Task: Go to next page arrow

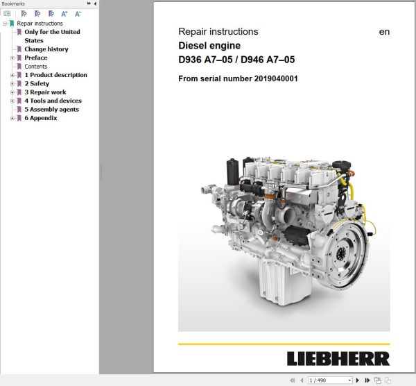Action: click(357, 380)
